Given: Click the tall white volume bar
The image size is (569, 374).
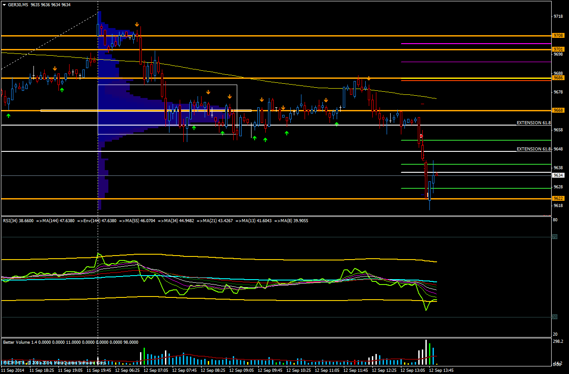Looking at the screenshot, I should point(426,352).
